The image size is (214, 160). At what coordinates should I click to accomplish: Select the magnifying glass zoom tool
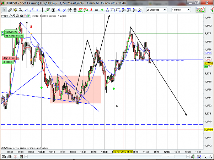click(21, 10)
